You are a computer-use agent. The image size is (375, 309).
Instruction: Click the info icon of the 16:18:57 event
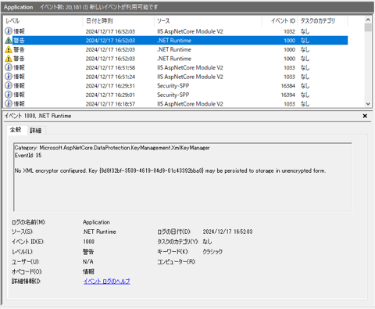click(x=9, y=103)
